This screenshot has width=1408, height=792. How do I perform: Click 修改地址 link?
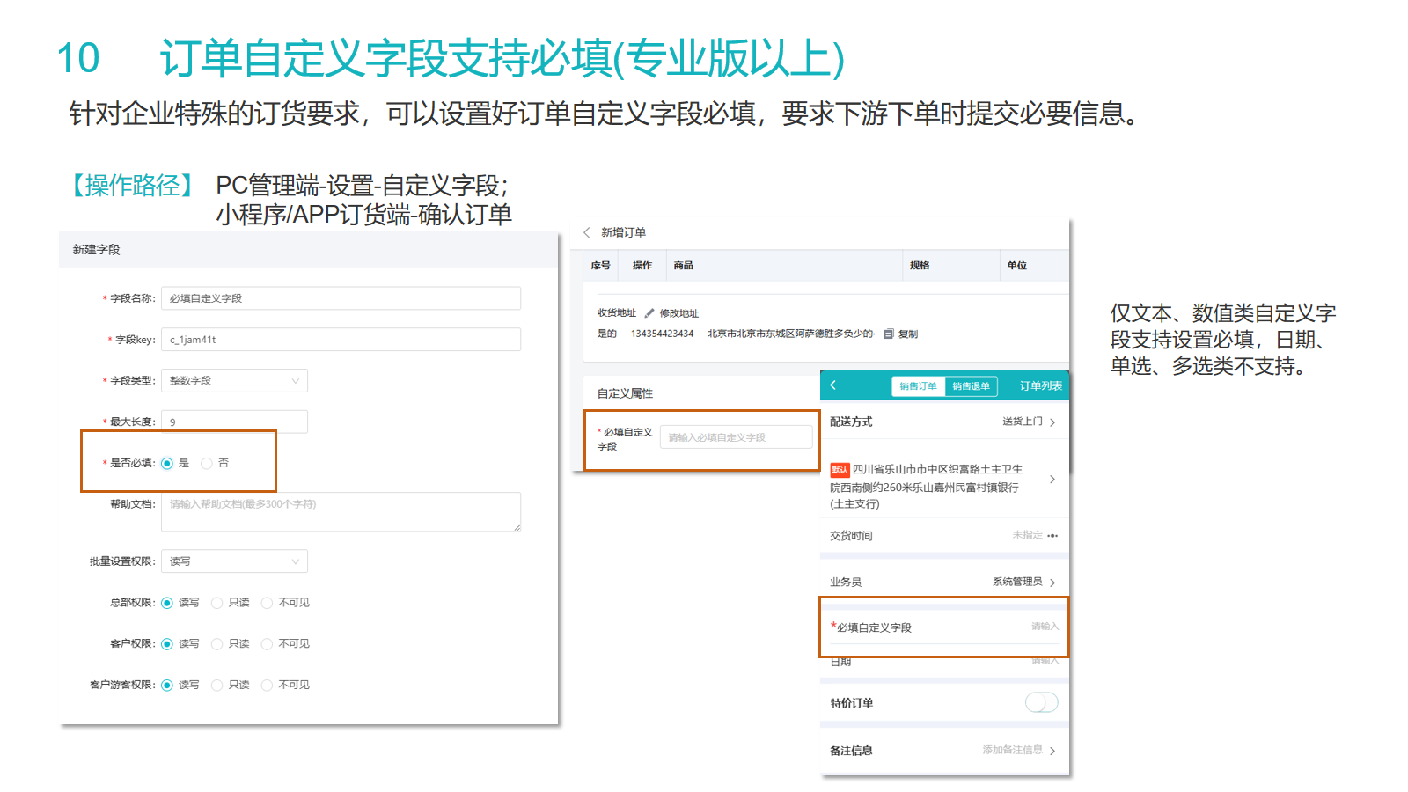[679, 313]
